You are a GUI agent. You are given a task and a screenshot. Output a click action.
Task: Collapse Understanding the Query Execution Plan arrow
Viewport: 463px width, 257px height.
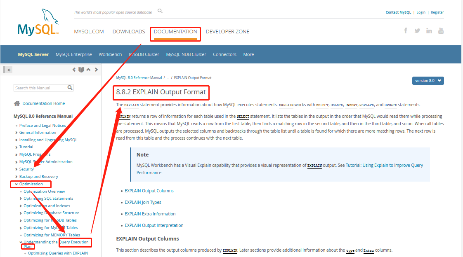pyautogui.click(x=21, y=242)
